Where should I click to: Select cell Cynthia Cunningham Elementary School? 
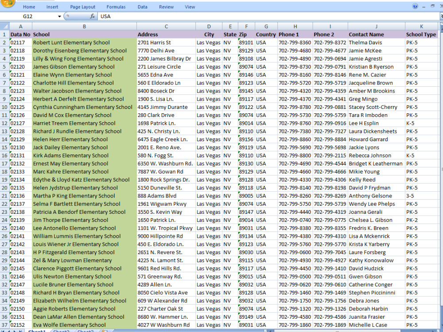point(84,107)
